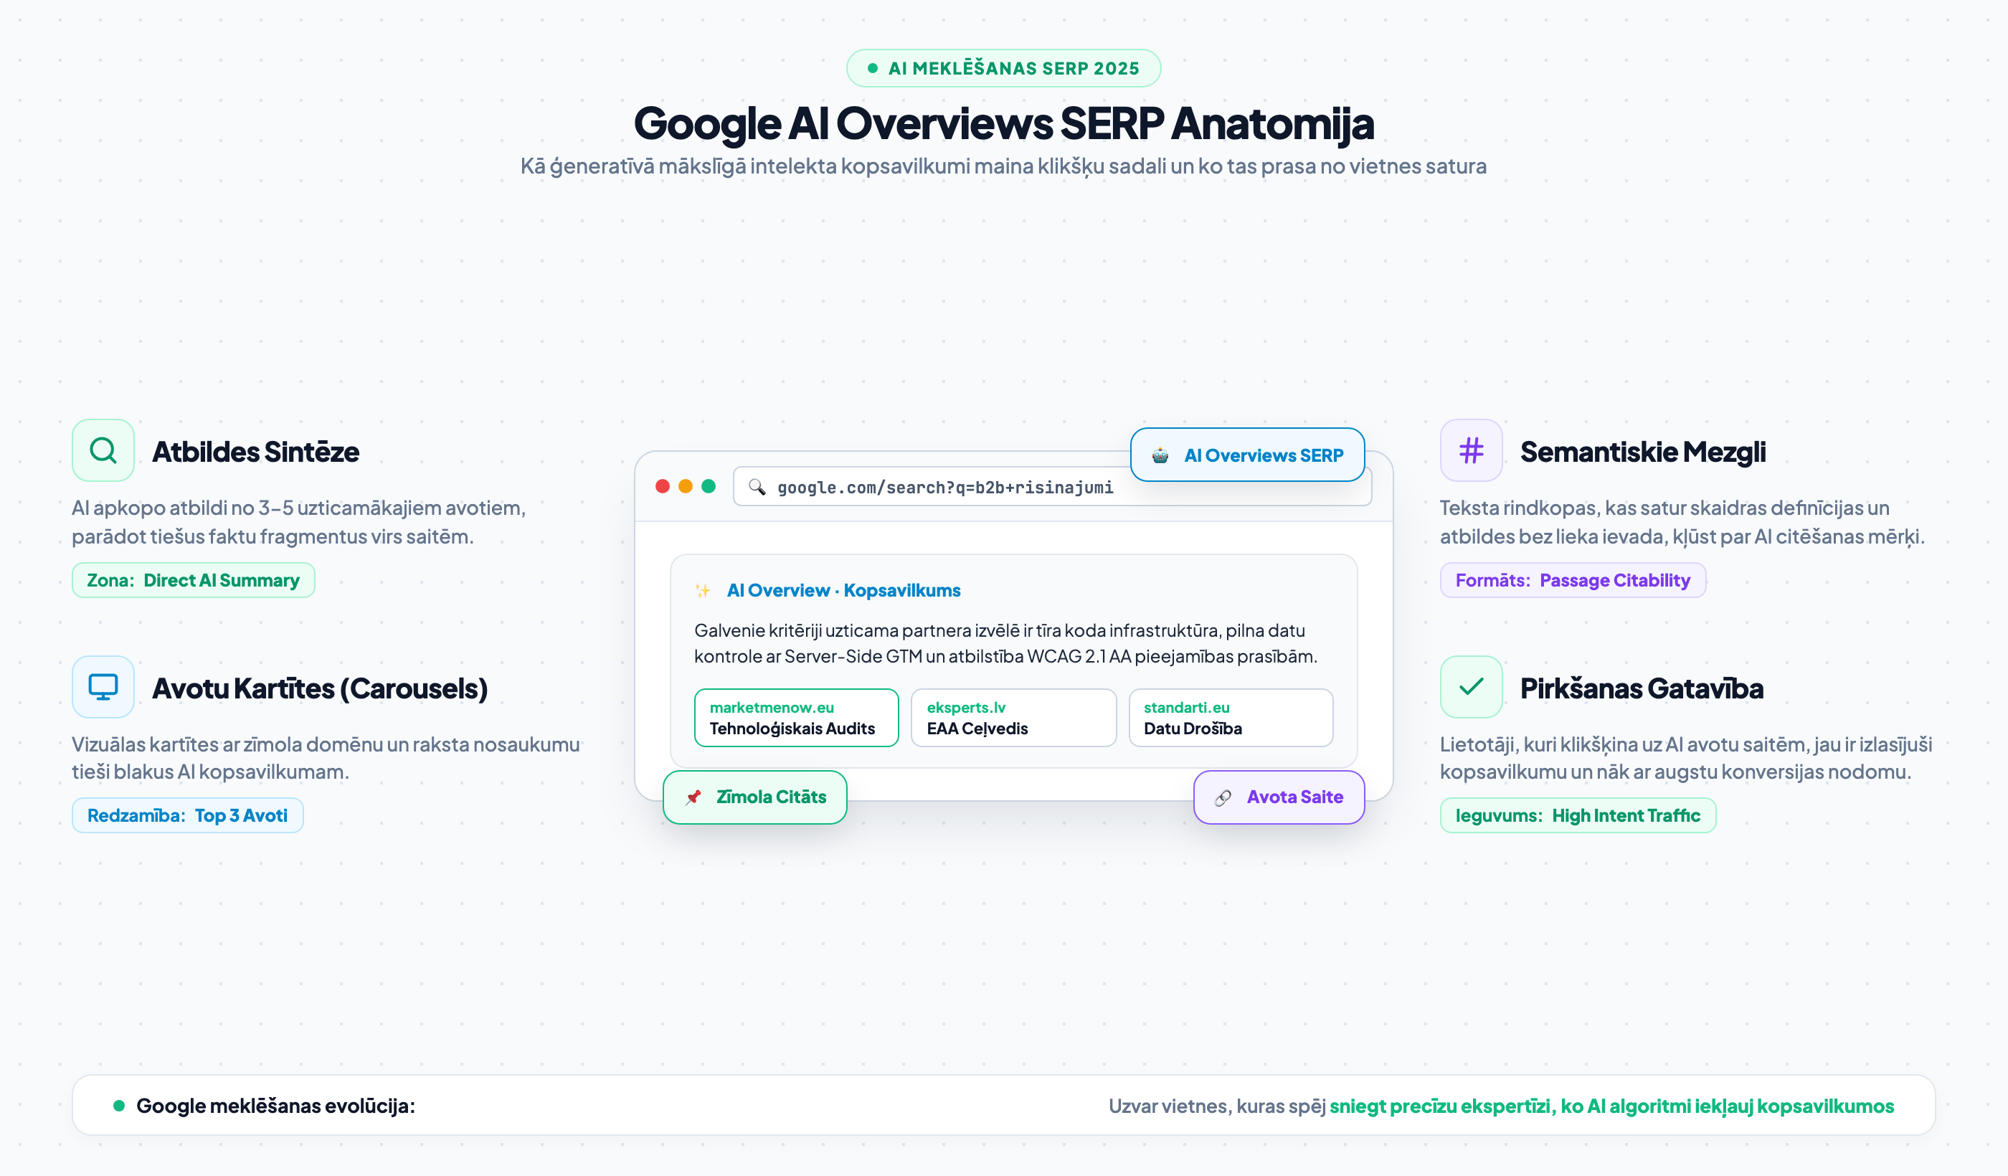This screenshot has height=1176, width=2008.
Task: Click the AI MEKLĒŠANAS SERP 2025 pill
Action: 1003,69
